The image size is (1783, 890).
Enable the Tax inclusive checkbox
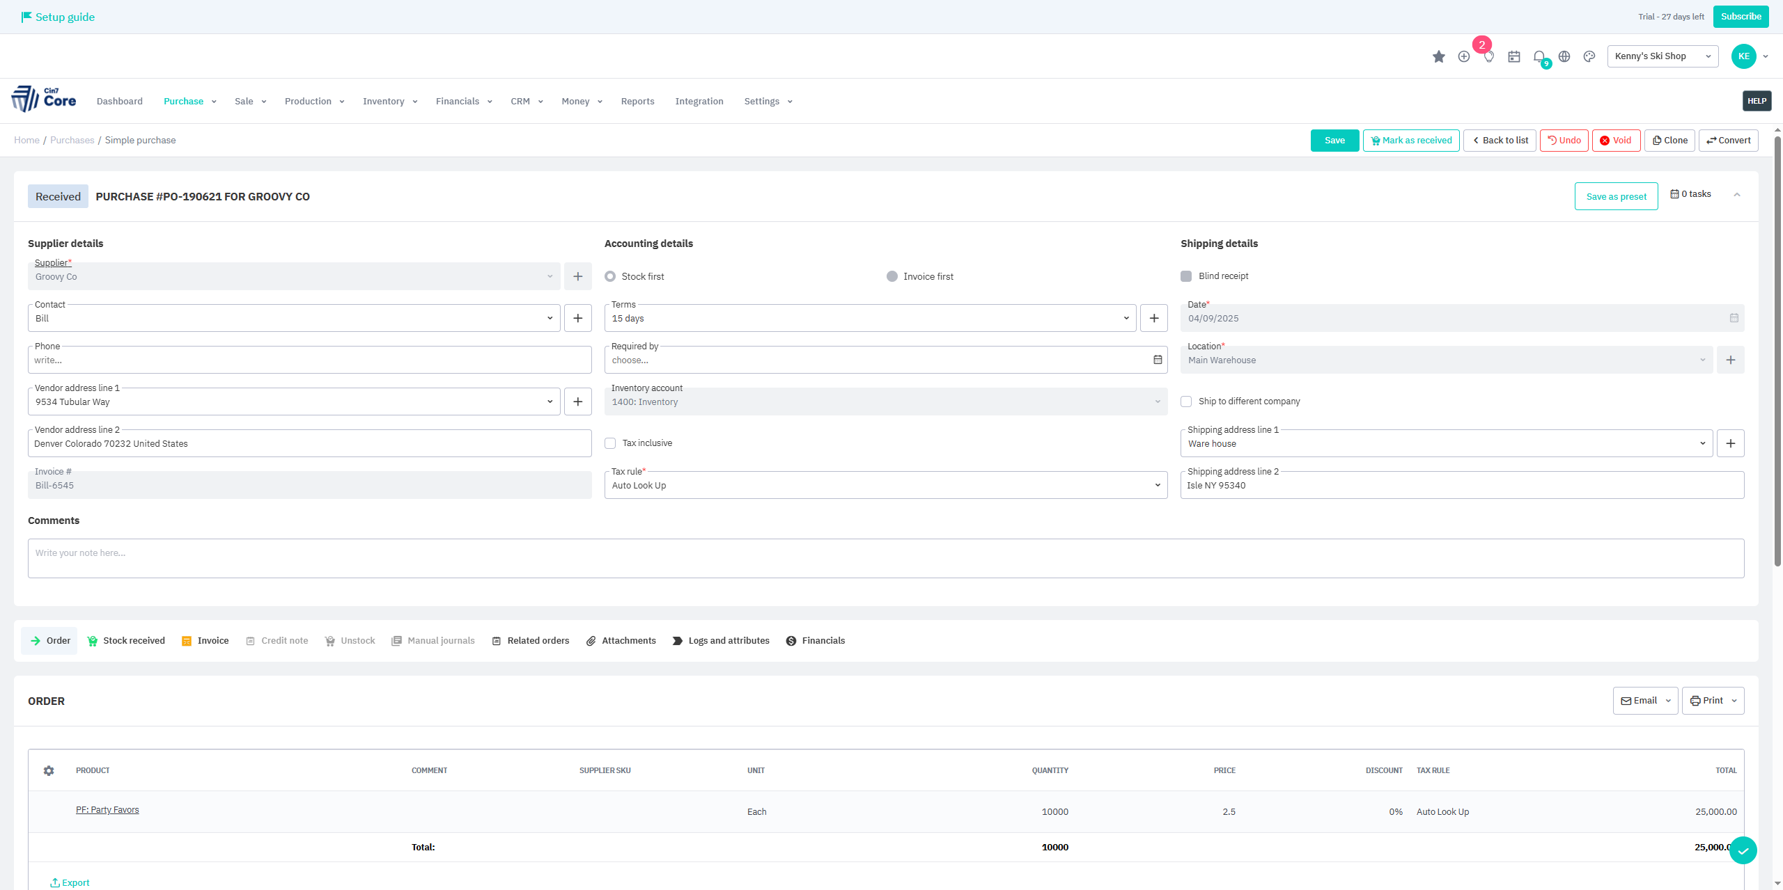click(x=610, y=443)
